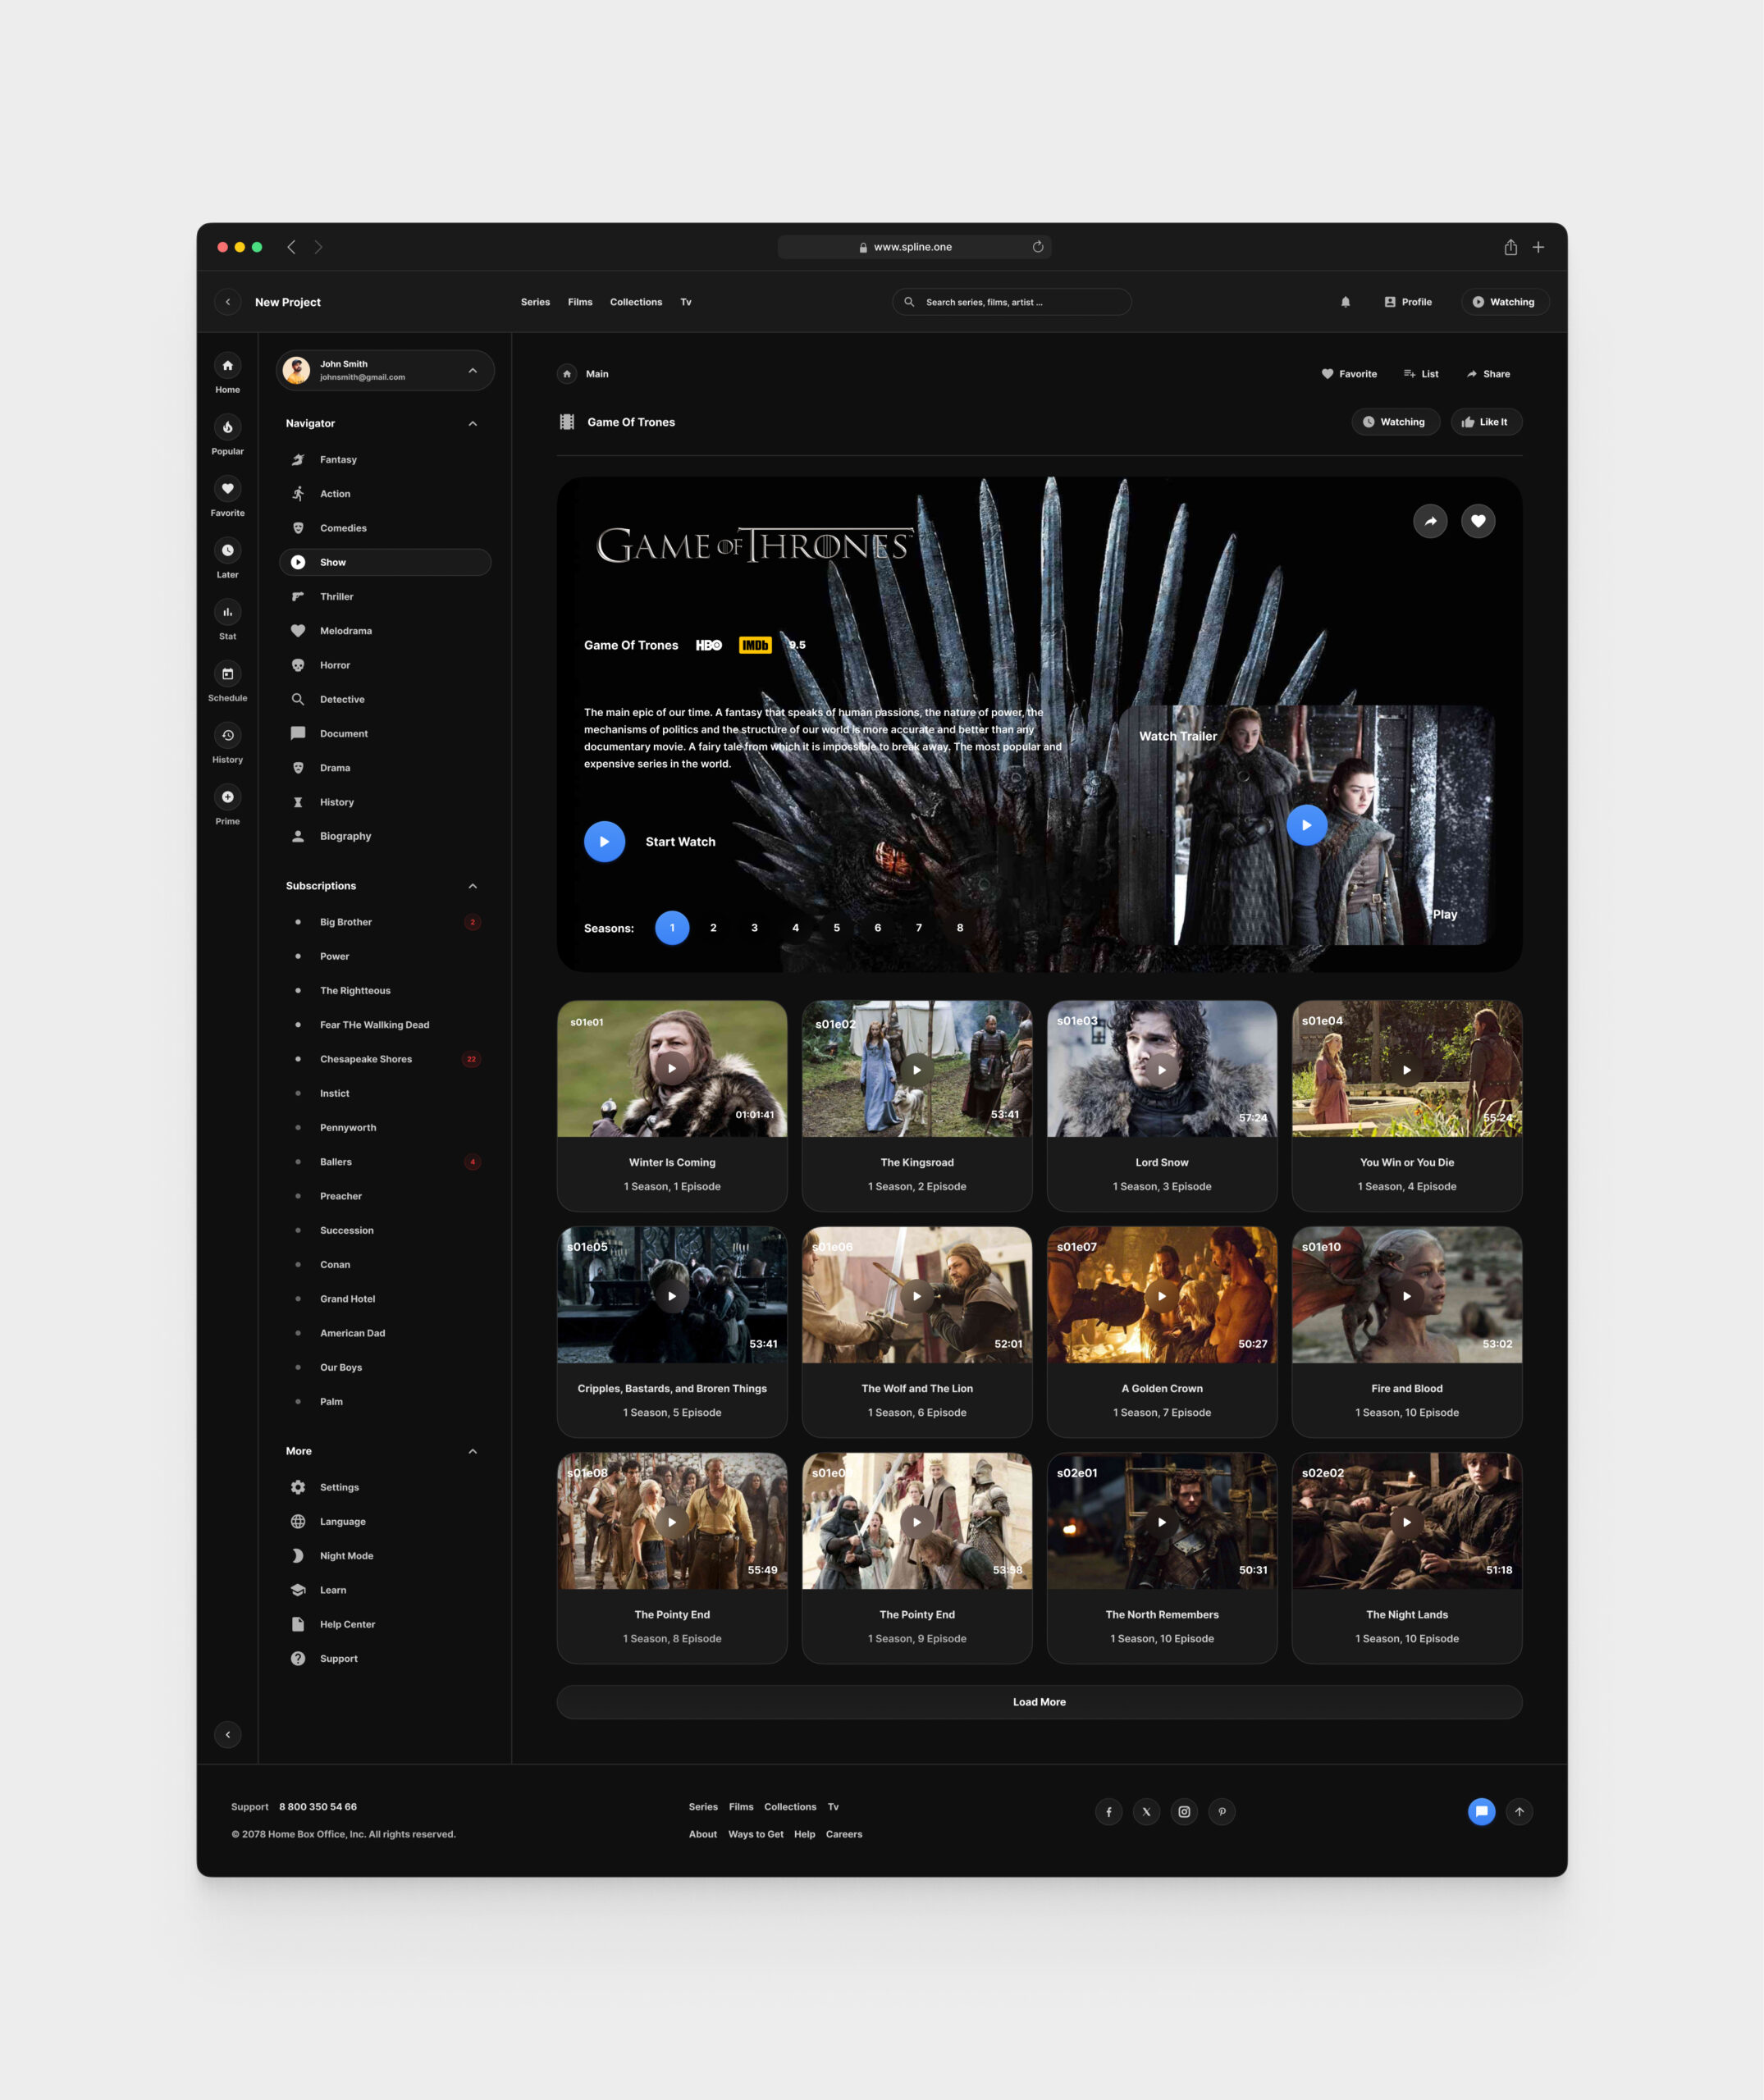Click the notification bell icon
The image size is (1764, 2100).
click(1345, 302)
